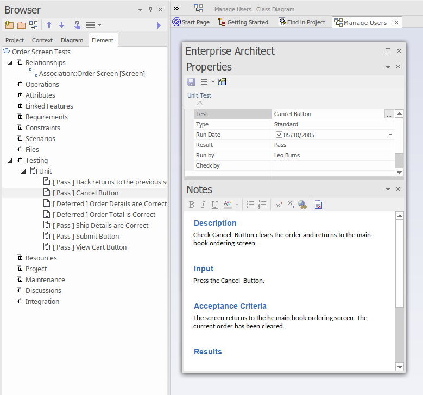Toggle the Run Date checkbox

tap(279, 135)
